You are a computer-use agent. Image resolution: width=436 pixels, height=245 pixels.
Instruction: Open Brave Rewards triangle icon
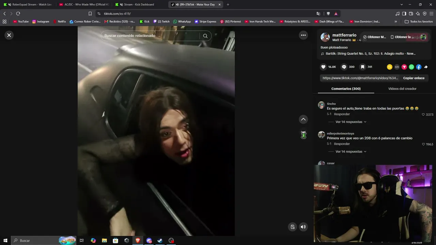click(336, 14)
